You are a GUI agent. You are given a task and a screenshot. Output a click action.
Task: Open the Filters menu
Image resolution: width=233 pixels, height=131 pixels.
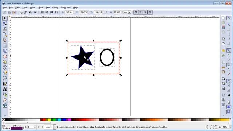55,7
